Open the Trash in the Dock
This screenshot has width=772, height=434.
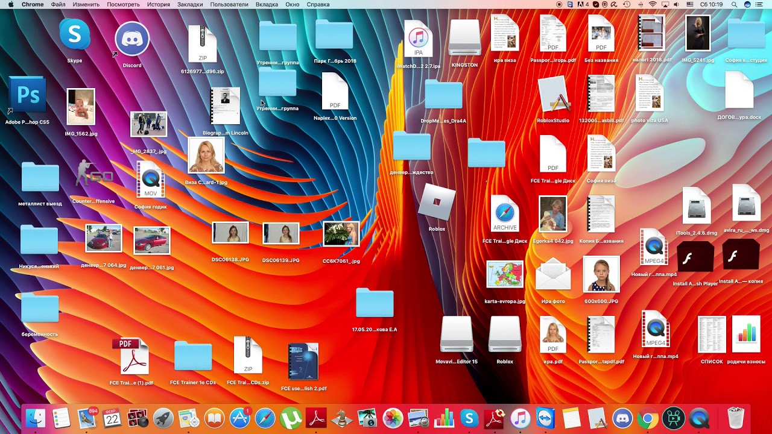[x=736, y=418]
